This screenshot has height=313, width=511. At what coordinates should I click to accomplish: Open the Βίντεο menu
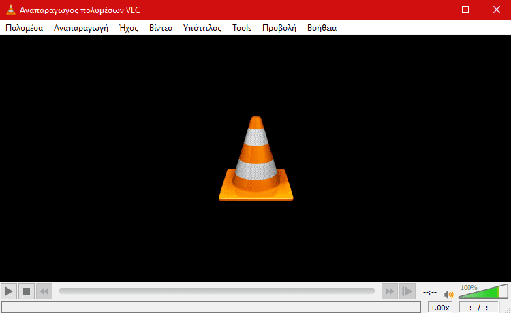[x=161, y=28]
